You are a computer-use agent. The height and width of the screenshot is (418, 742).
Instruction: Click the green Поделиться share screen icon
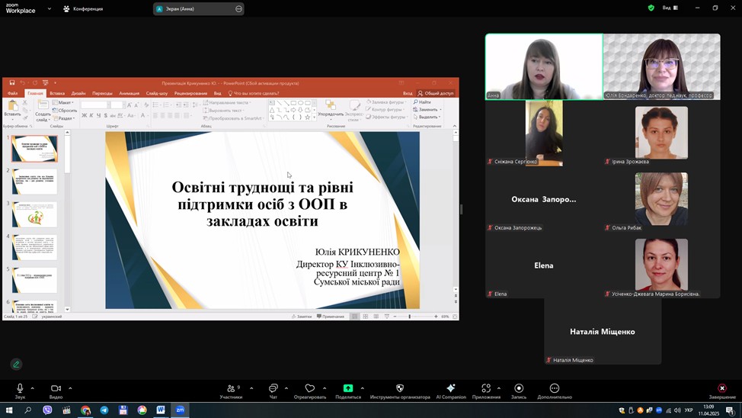[348, 388]
